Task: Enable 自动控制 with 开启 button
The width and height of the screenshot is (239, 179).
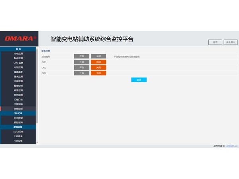Action: pyautogui.click(x=82, y=56)
